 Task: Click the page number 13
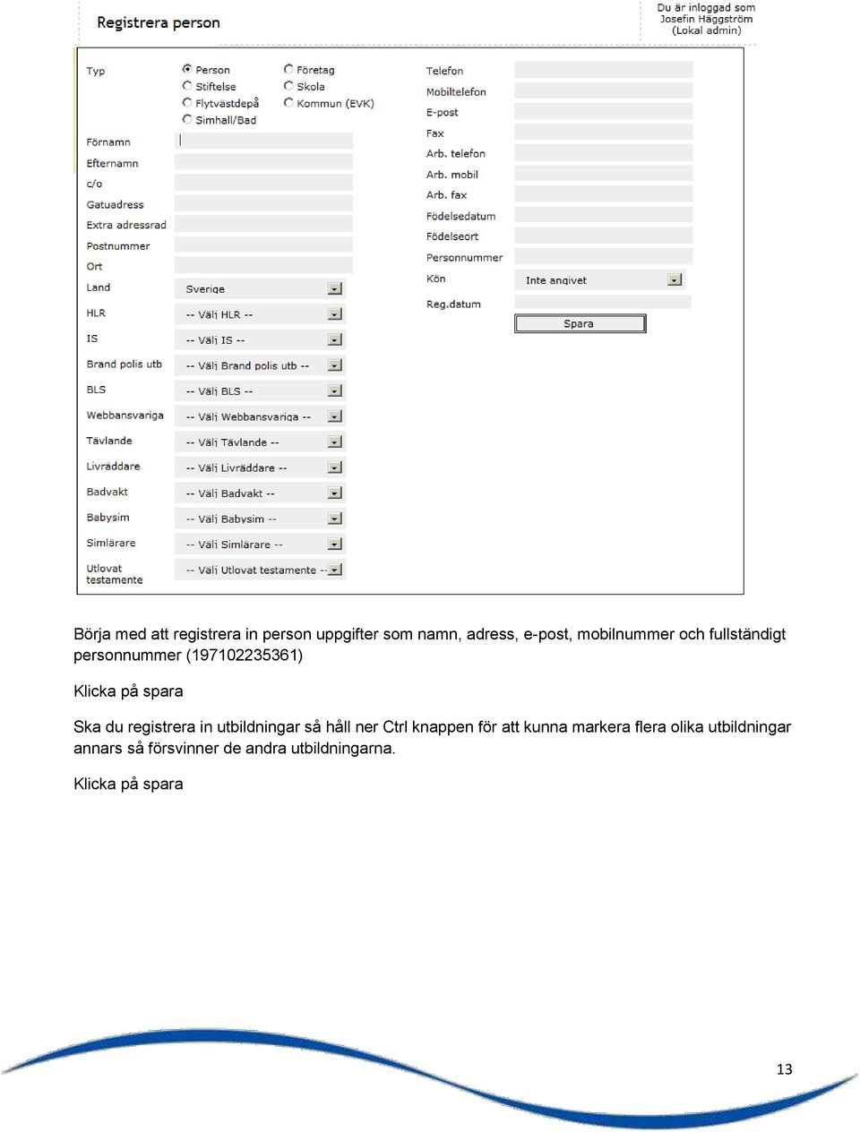(x=785, y=1069)
